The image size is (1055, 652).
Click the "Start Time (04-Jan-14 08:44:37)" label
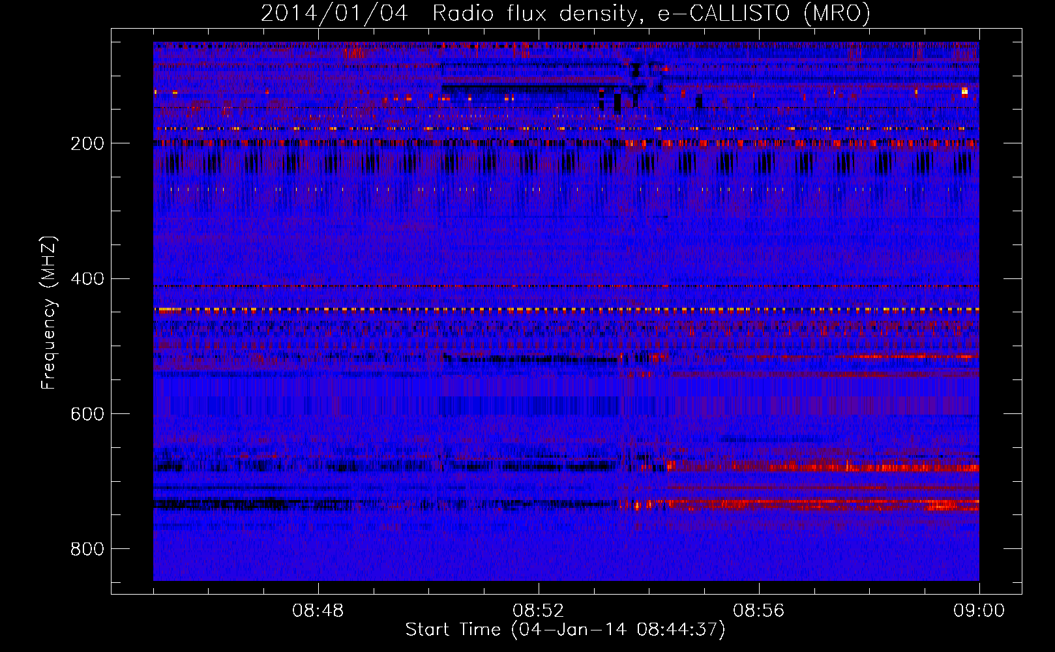[565, 629]
